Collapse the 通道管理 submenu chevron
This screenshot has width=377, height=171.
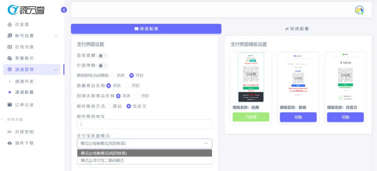[56, 70]
